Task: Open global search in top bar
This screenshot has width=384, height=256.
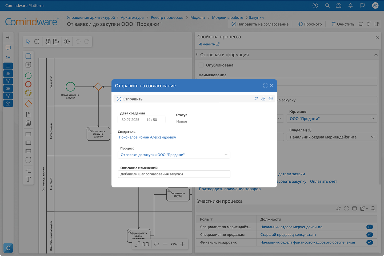Action: tap(327, 5)
